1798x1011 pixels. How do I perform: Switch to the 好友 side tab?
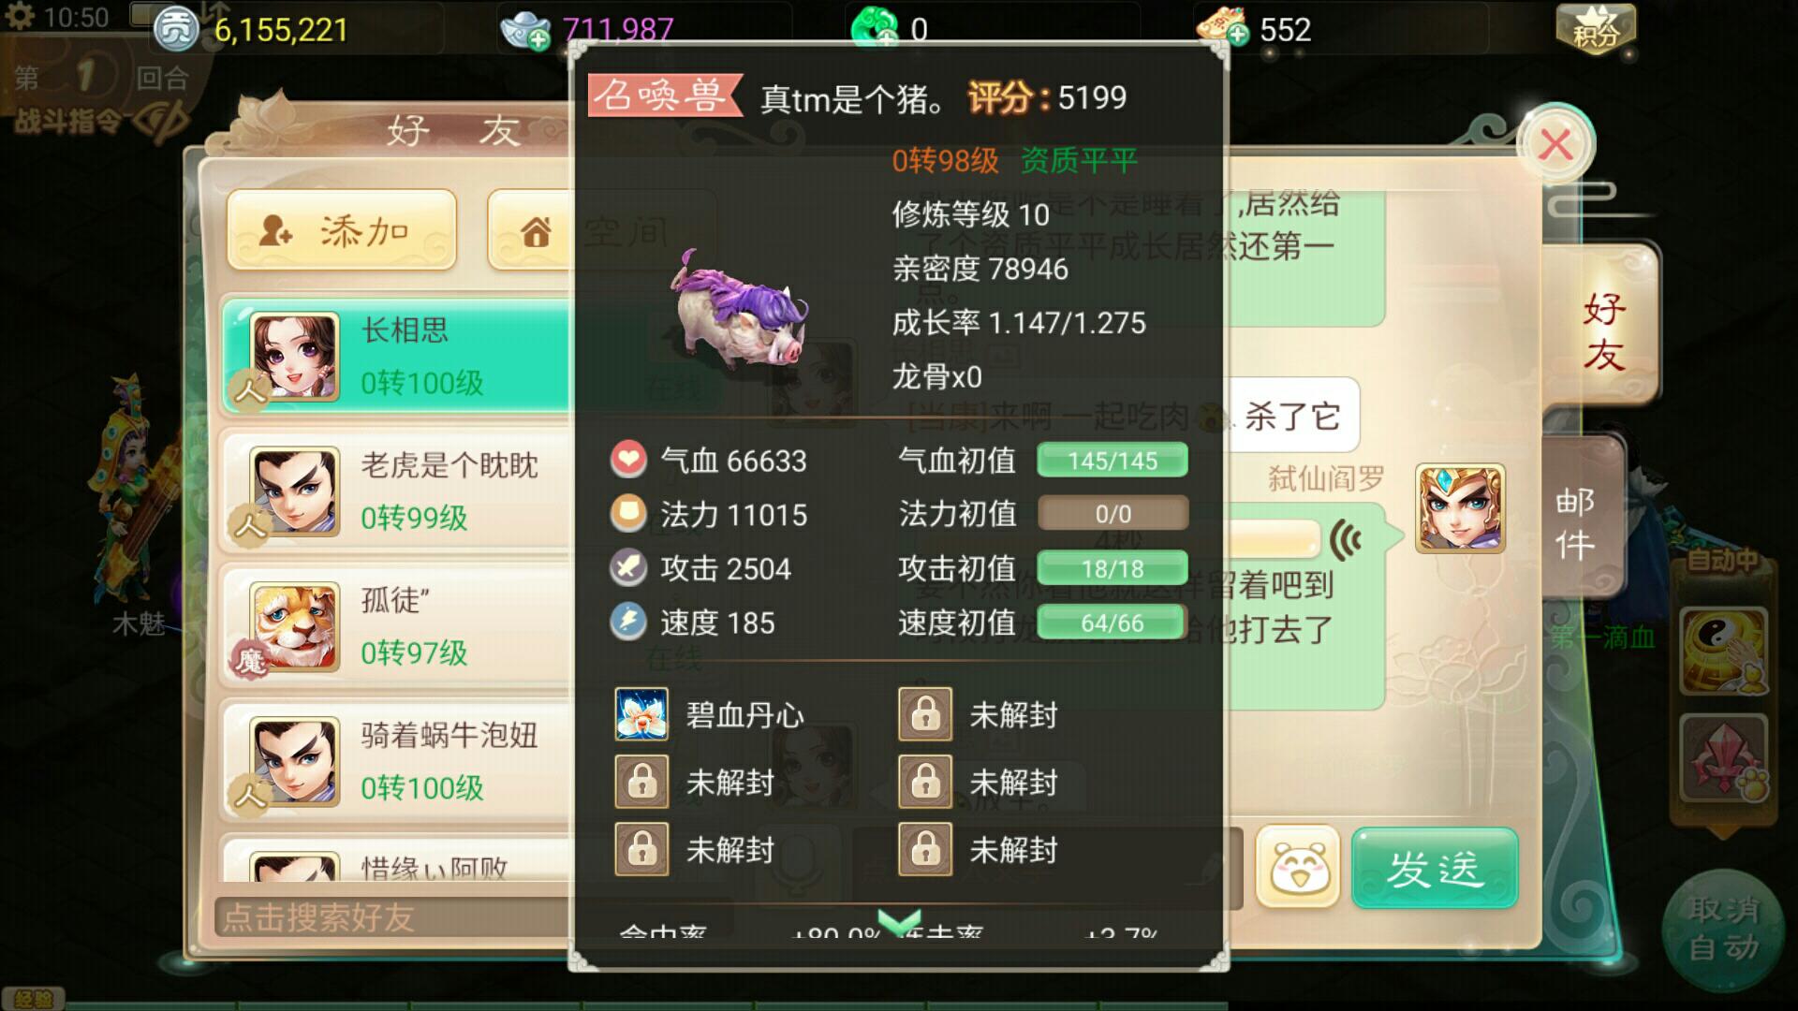point(1602,331)
